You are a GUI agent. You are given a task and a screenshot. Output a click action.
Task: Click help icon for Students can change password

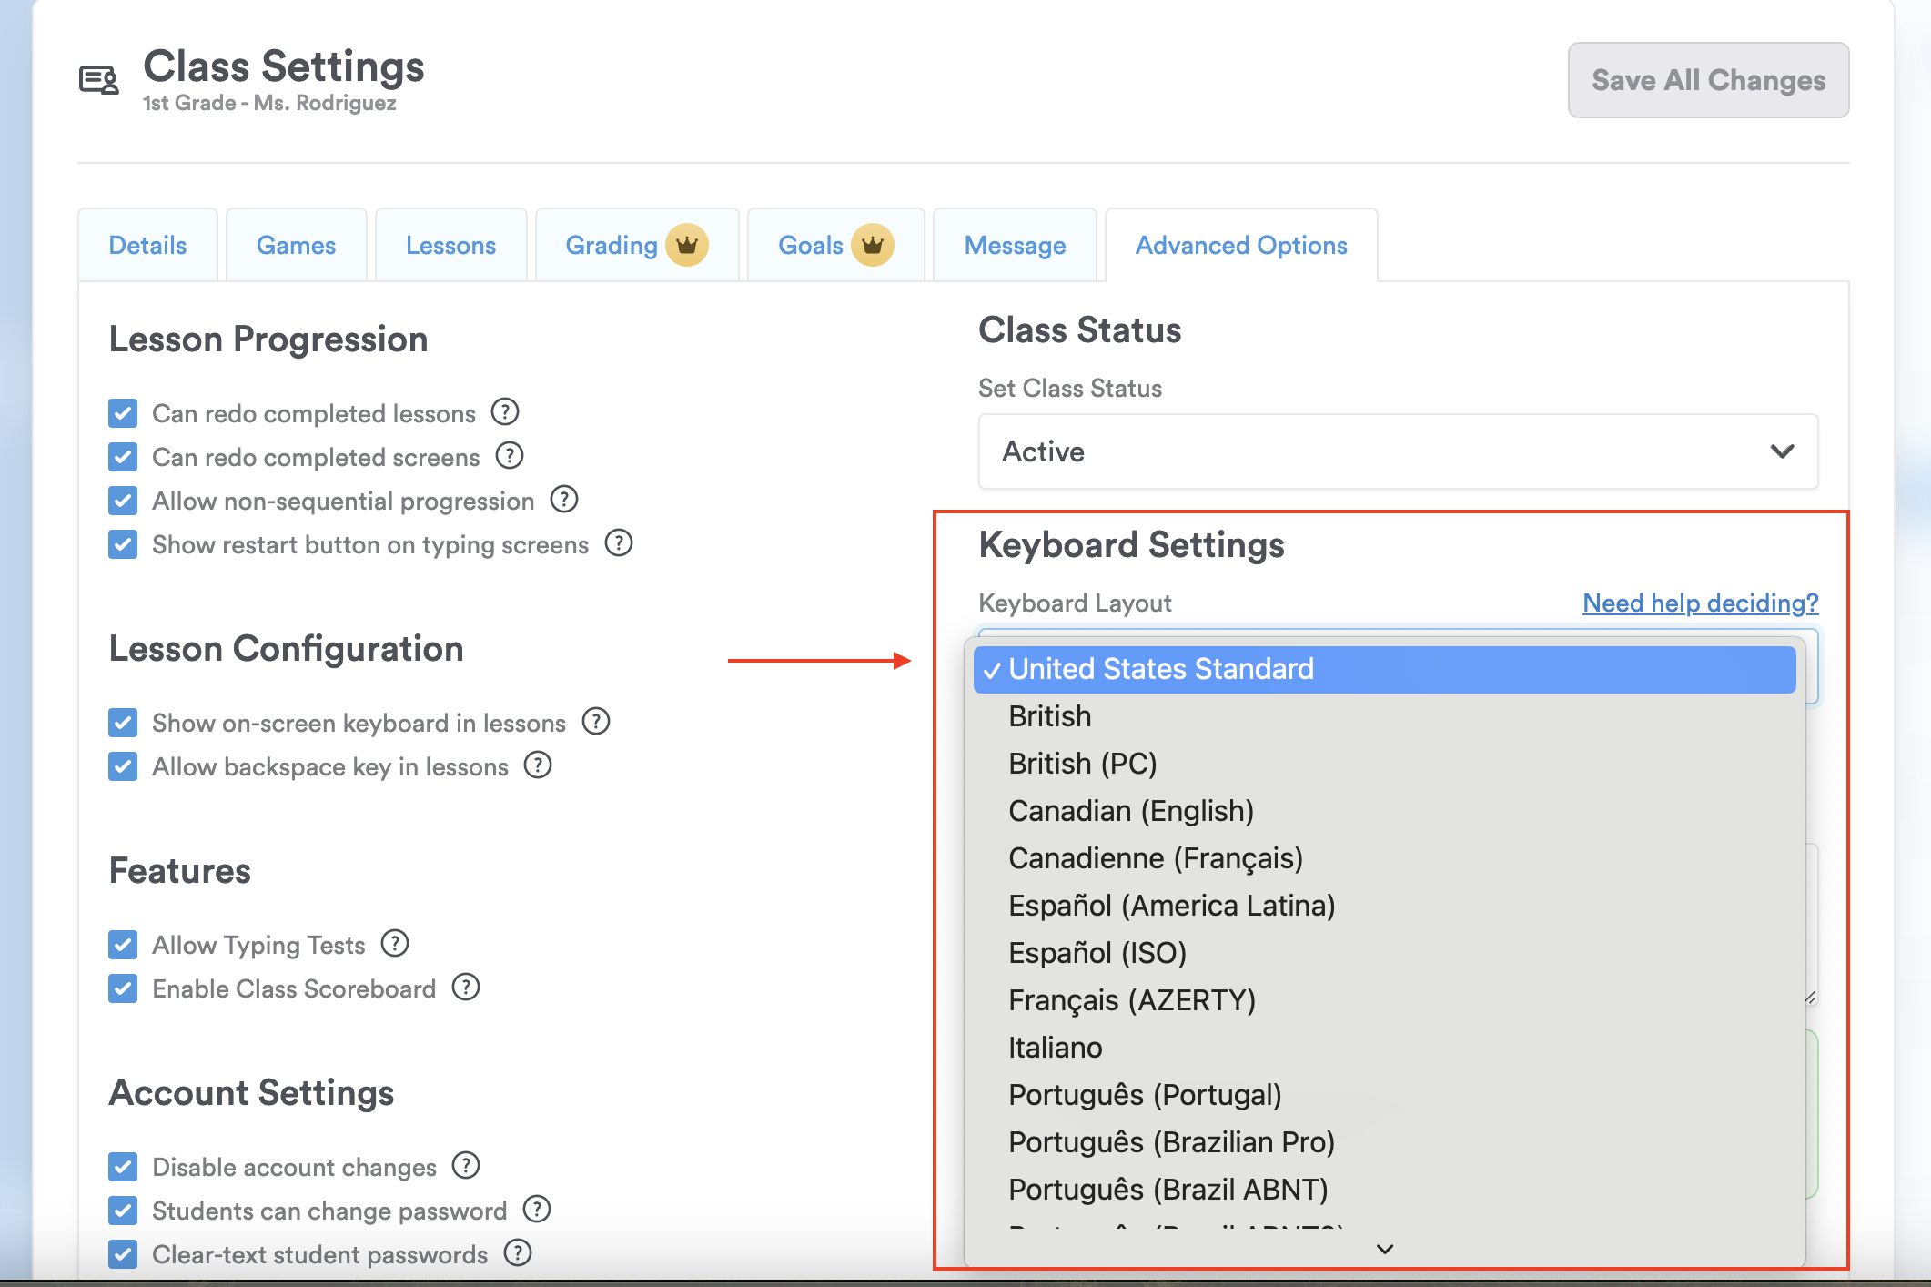click(x=537, y=1210)
